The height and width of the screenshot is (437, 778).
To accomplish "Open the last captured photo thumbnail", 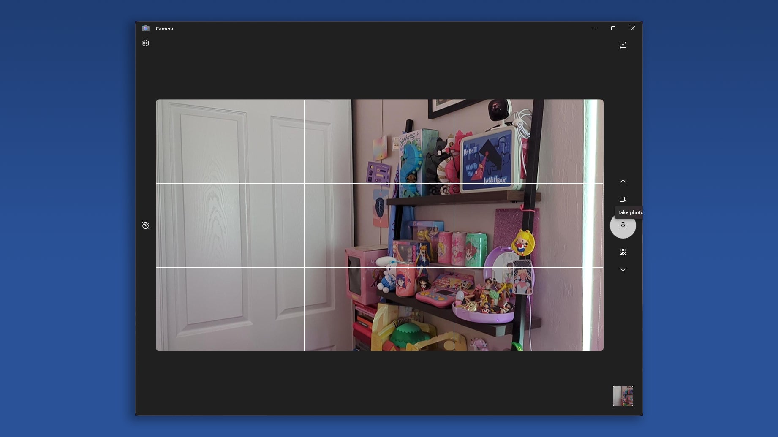I will coord(623,396).
